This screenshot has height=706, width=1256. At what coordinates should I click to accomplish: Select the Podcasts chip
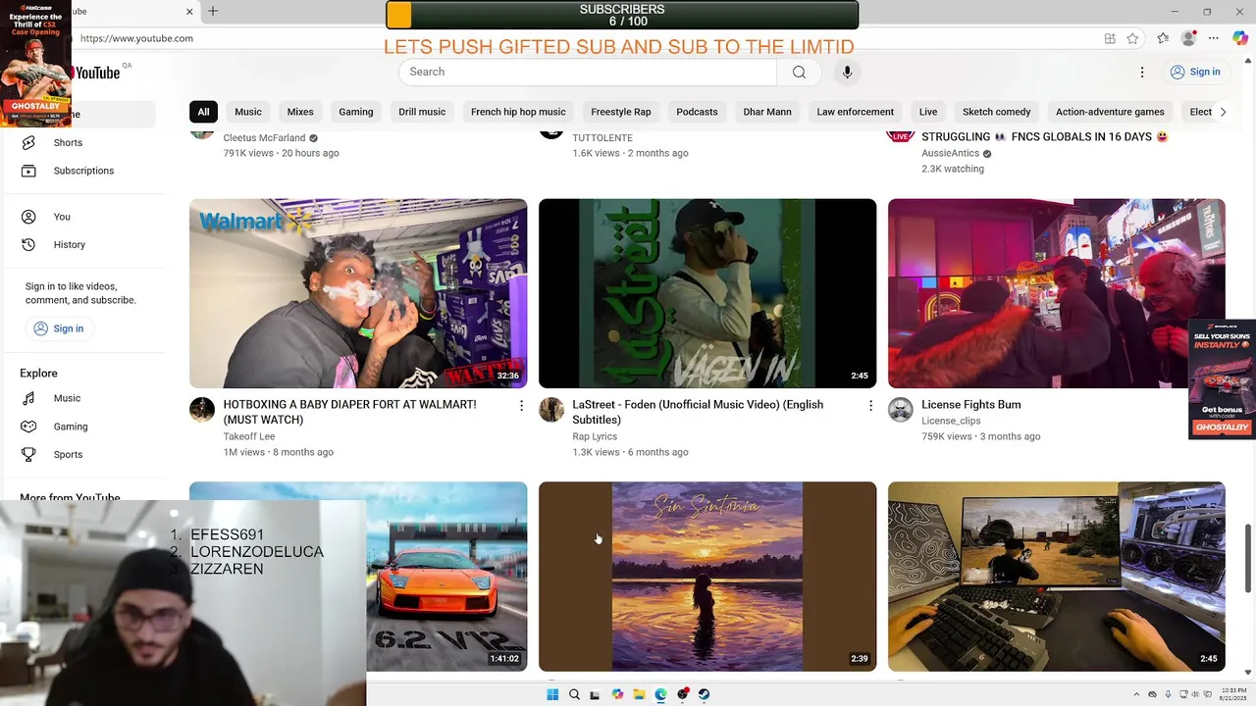coord(697,112)
